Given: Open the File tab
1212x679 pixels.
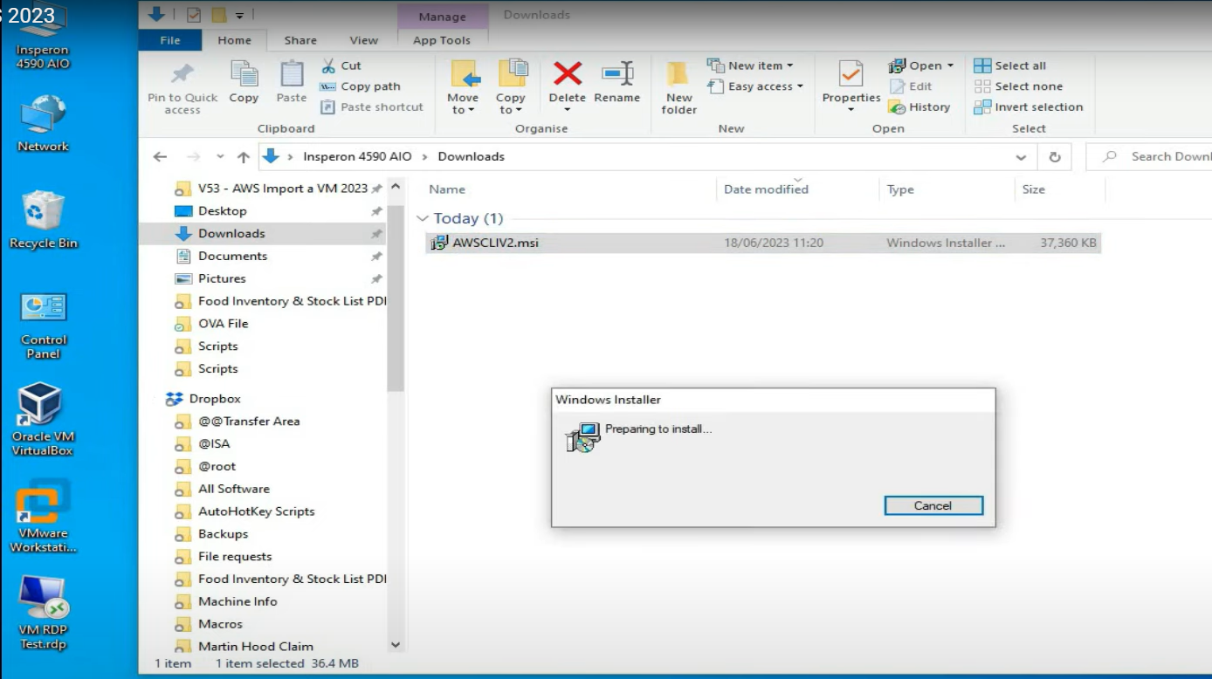Looking at the screenshot, I should pyautogui.click(x=170, y=40).
